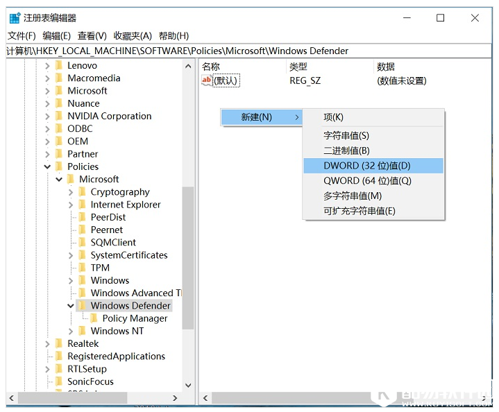This screenshot has height=412, width=499.
Task: Click tree pane horizontal scroll right arrow
Action: (x=175, y=398)
